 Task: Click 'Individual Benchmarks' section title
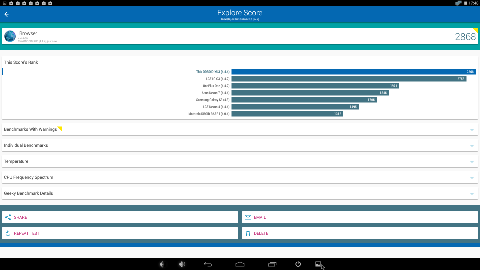pos(26,145)
